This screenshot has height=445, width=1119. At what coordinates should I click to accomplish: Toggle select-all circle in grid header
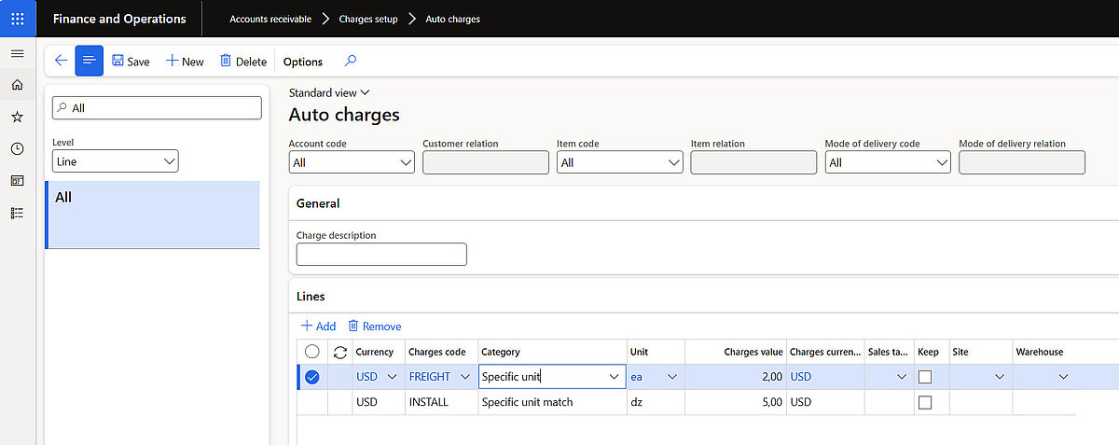(x=312, y=352)
